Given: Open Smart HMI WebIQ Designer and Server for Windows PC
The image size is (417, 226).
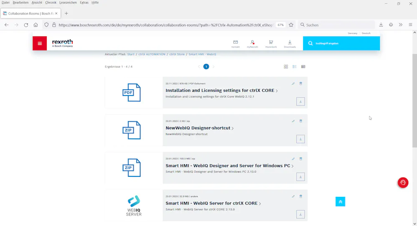Looking at the screenshot, I should click(230, 166).
